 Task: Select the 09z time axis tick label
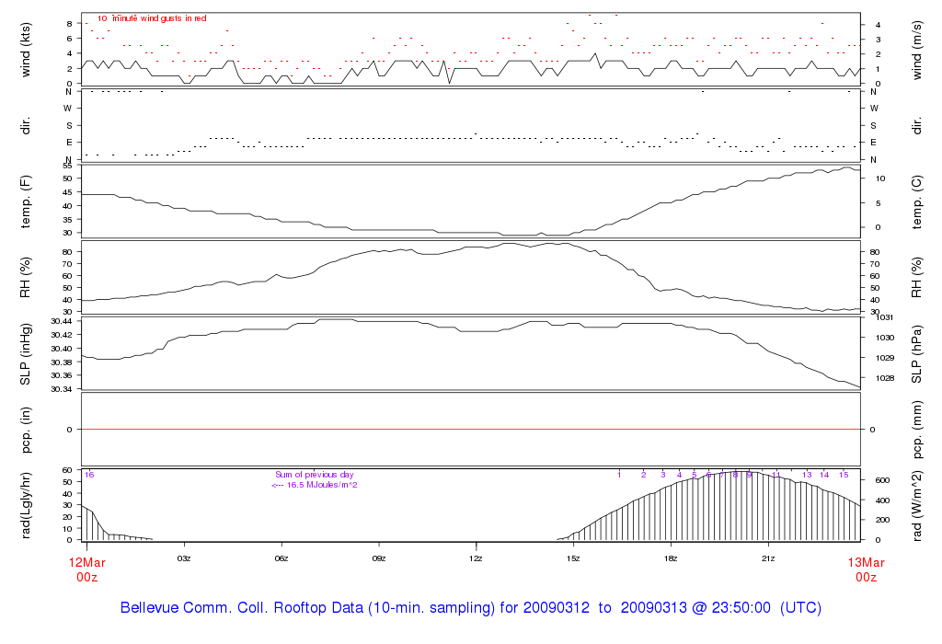click(378, 558)
